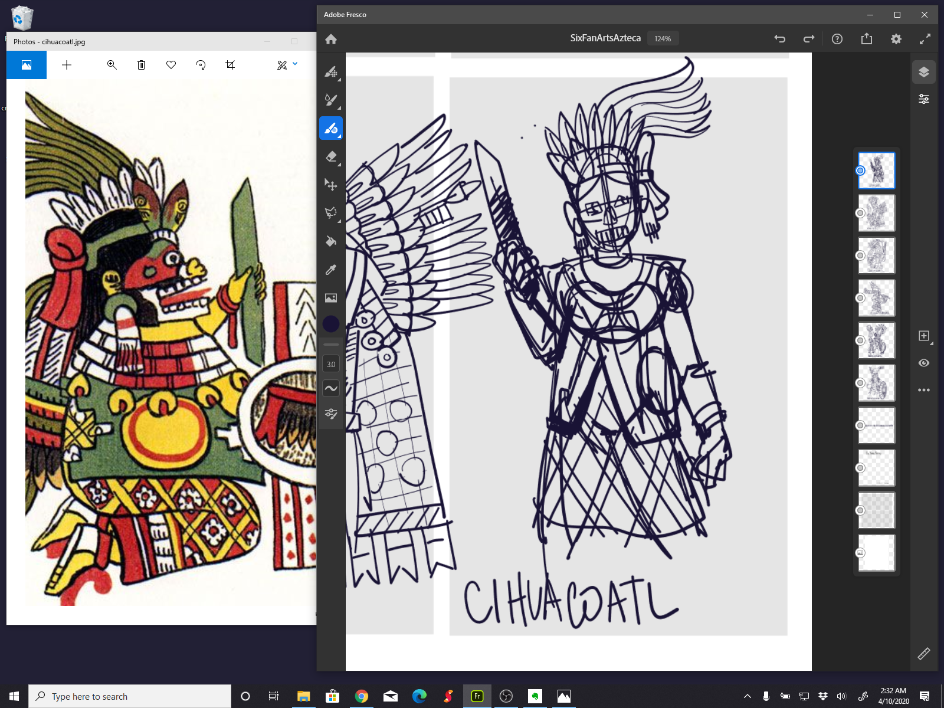Adjust brush size value 3.0

(331, 364)
